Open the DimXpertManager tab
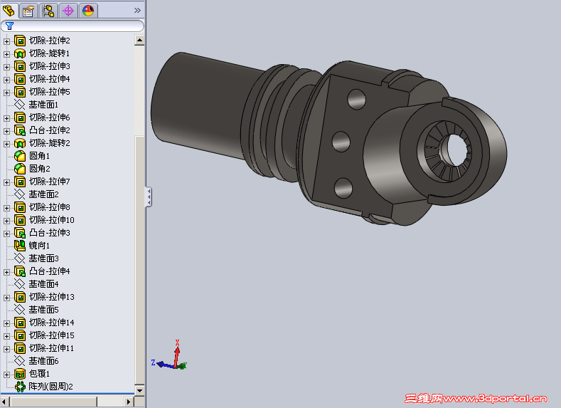The height and width of the screenshot is (408, 561). coord(68,11)
